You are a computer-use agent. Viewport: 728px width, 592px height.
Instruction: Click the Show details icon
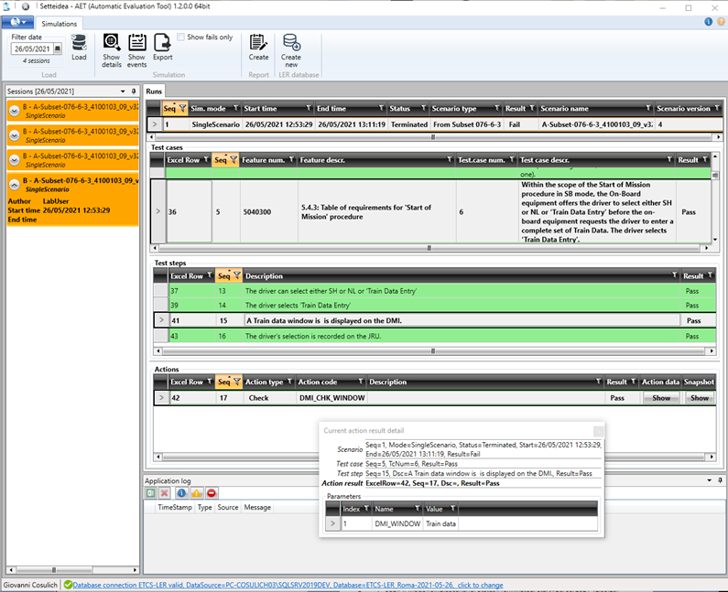point(112,43)
